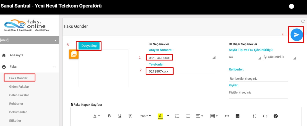This screenshot has height=126, width=307.
Task: Toggle underline formatting in editor
Action: point(120,116)
